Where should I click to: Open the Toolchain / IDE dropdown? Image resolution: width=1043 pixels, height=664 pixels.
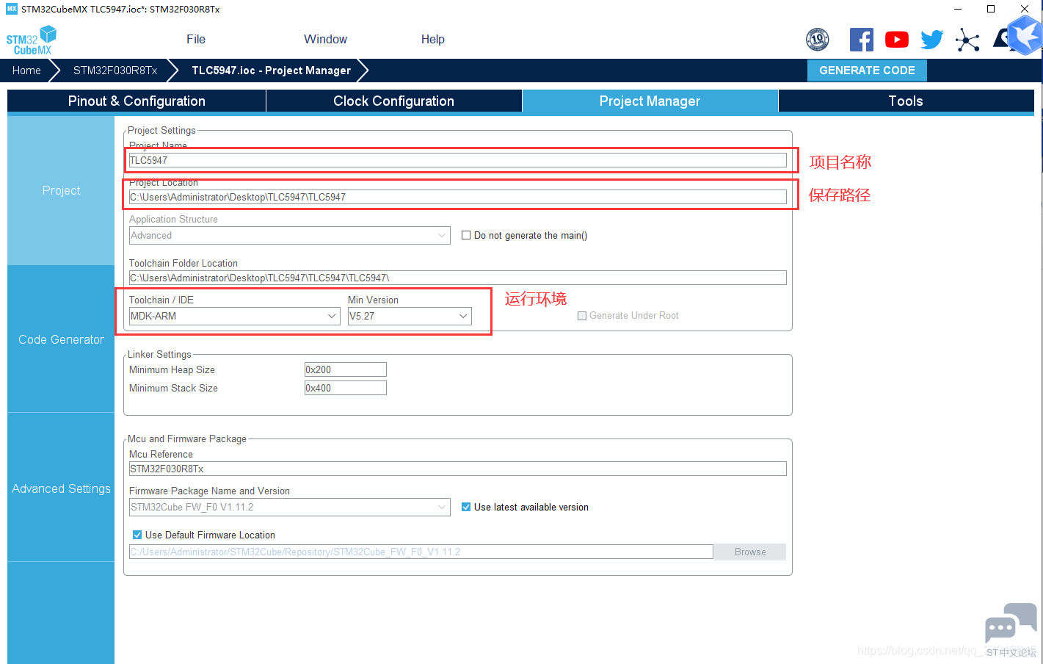pos(235,316)
